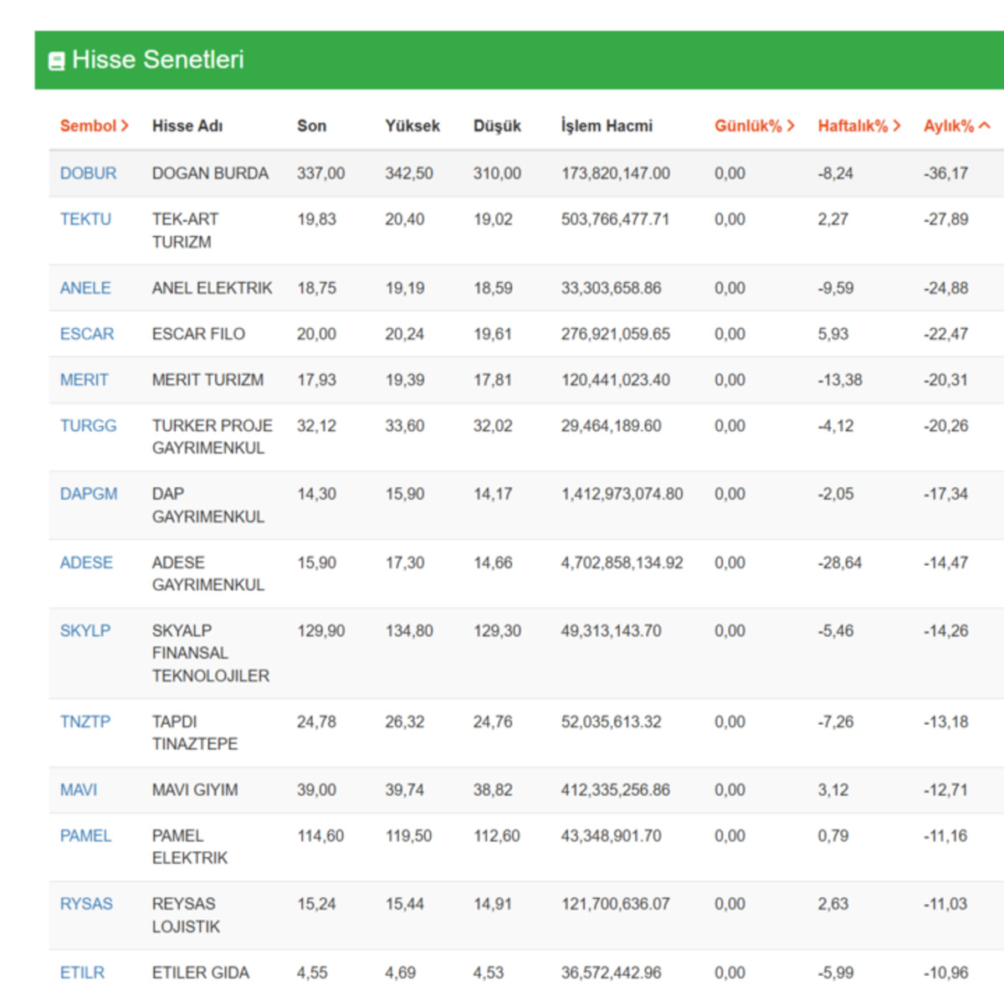1004x991 pixels.
Task: Open the MAVI symbol link
Action: [x=79, y=789]
